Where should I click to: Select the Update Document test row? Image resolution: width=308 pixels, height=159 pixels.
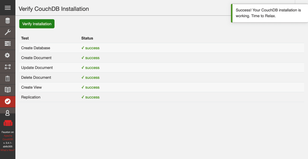tap(162, 67)
